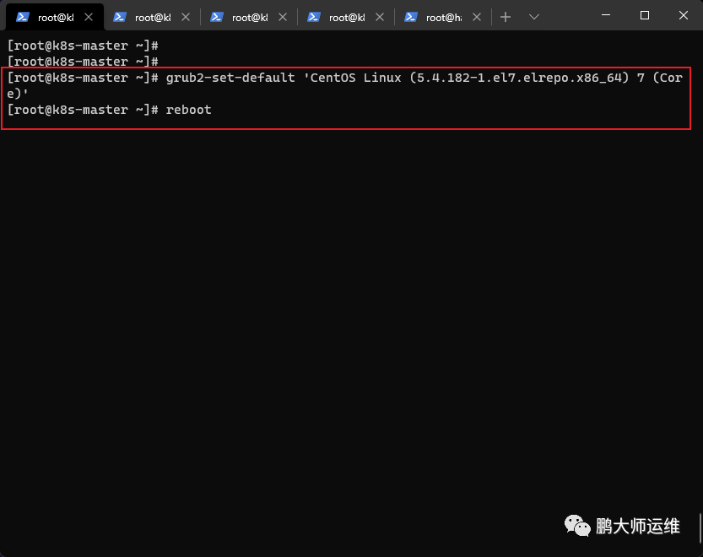Minimize the terminal window
The width and height of the screenshot is (703, 557).
(x=606, y=15)
